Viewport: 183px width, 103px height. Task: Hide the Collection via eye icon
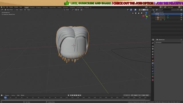click(x=181, y=14)
